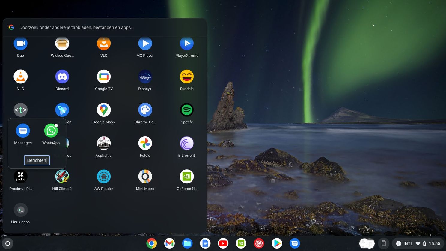Open Google Docs from the shelf

coord(205,243)
